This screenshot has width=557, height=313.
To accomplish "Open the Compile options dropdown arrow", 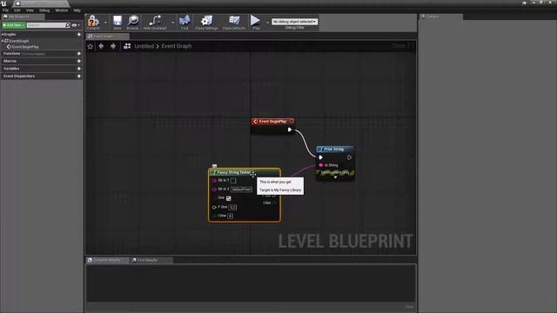I will 105,23.
